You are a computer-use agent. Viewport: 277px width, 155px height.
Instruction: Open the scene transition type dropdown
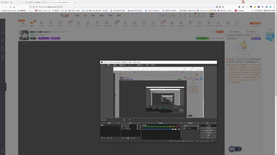pos(190,126)
